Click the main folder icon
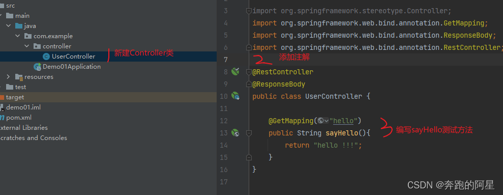The width and height of the screenshot is (503, 195). tap(10, 16)
